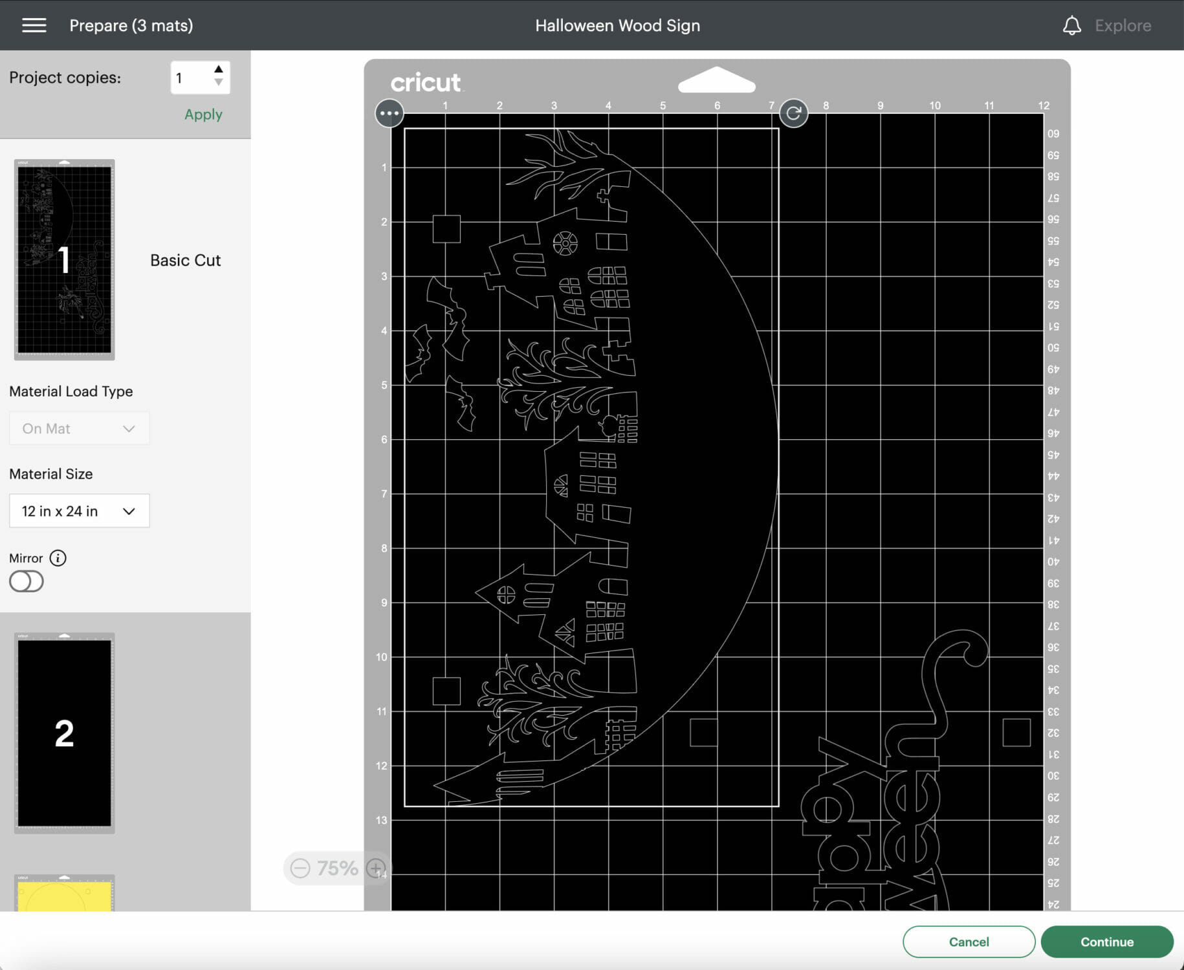The height and width of the screenshot is (970, 1184).
Task: Zoom in with the plus icon
Action: (376, 868)
